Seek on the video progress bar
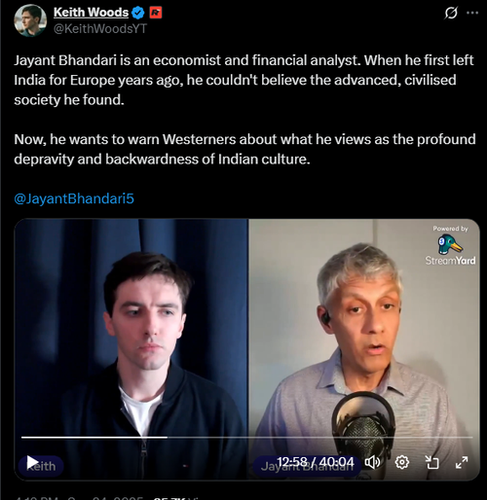 pos(246,438)
